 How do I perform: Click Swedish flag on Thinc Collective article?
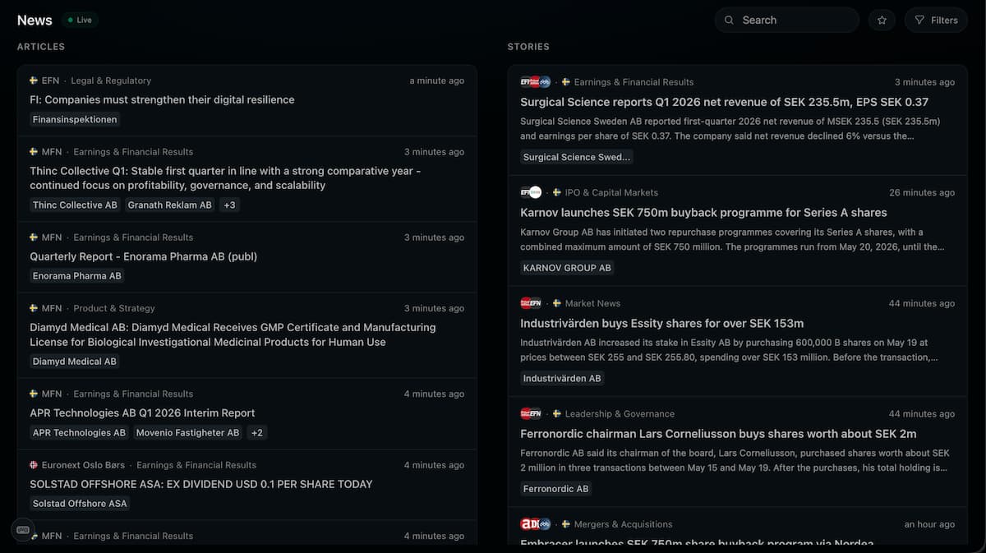point(34,152)
